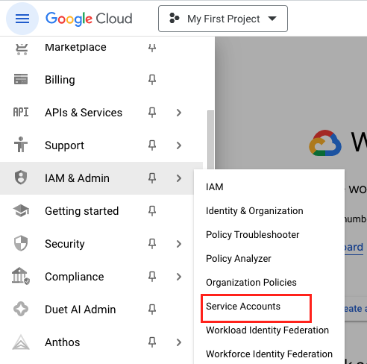Click the Compliance building icon
The width and height of the screenshot is (367, 364).
coord(21,276)
